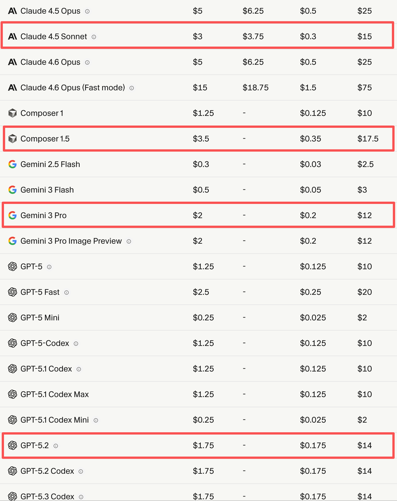Image resolution: width=397 pixels, height=501 pixels.
Task: Select the GPT-5.2 model name
Action: click(35, 445)
